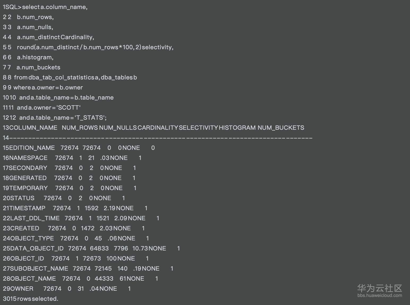
Task: Select the HISTOGRAM column header
Action: click(237, 128)
